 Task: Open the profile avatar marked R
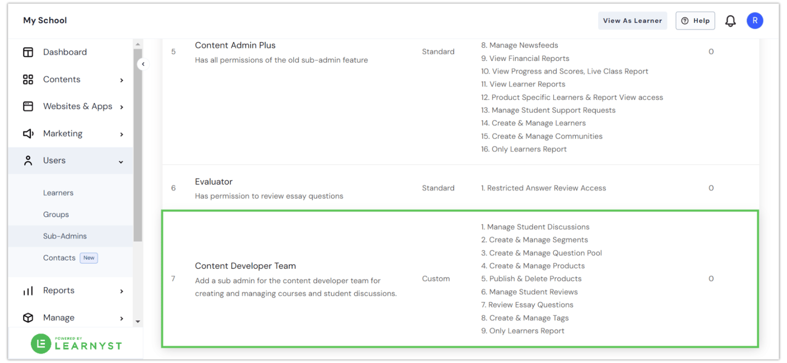pyautogui.click(x=755, y=21)
